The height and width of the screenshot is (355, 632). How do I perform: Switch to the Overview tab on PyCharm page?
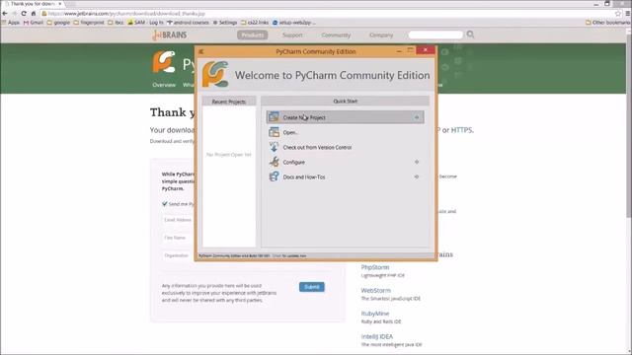pyautogui.click(x=164, y=85)
